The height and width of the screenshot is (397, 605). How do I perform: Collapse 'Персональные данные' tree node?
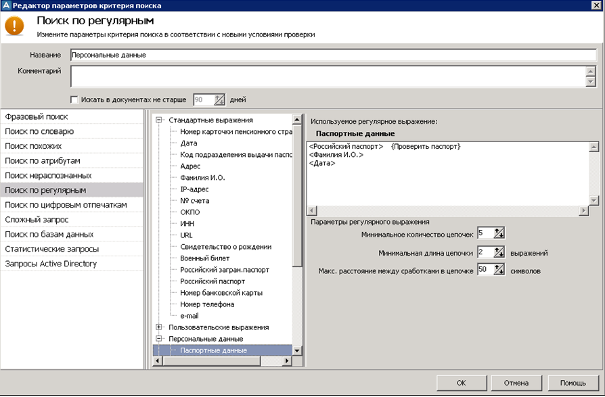160,339
